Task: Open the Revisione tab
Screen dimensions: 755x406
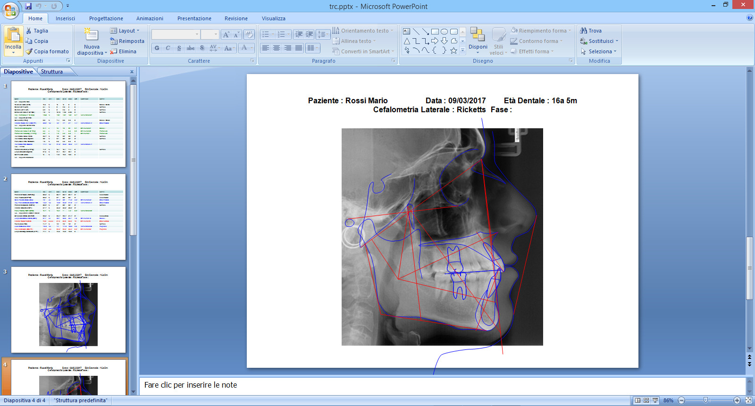Action: [236, 18]
